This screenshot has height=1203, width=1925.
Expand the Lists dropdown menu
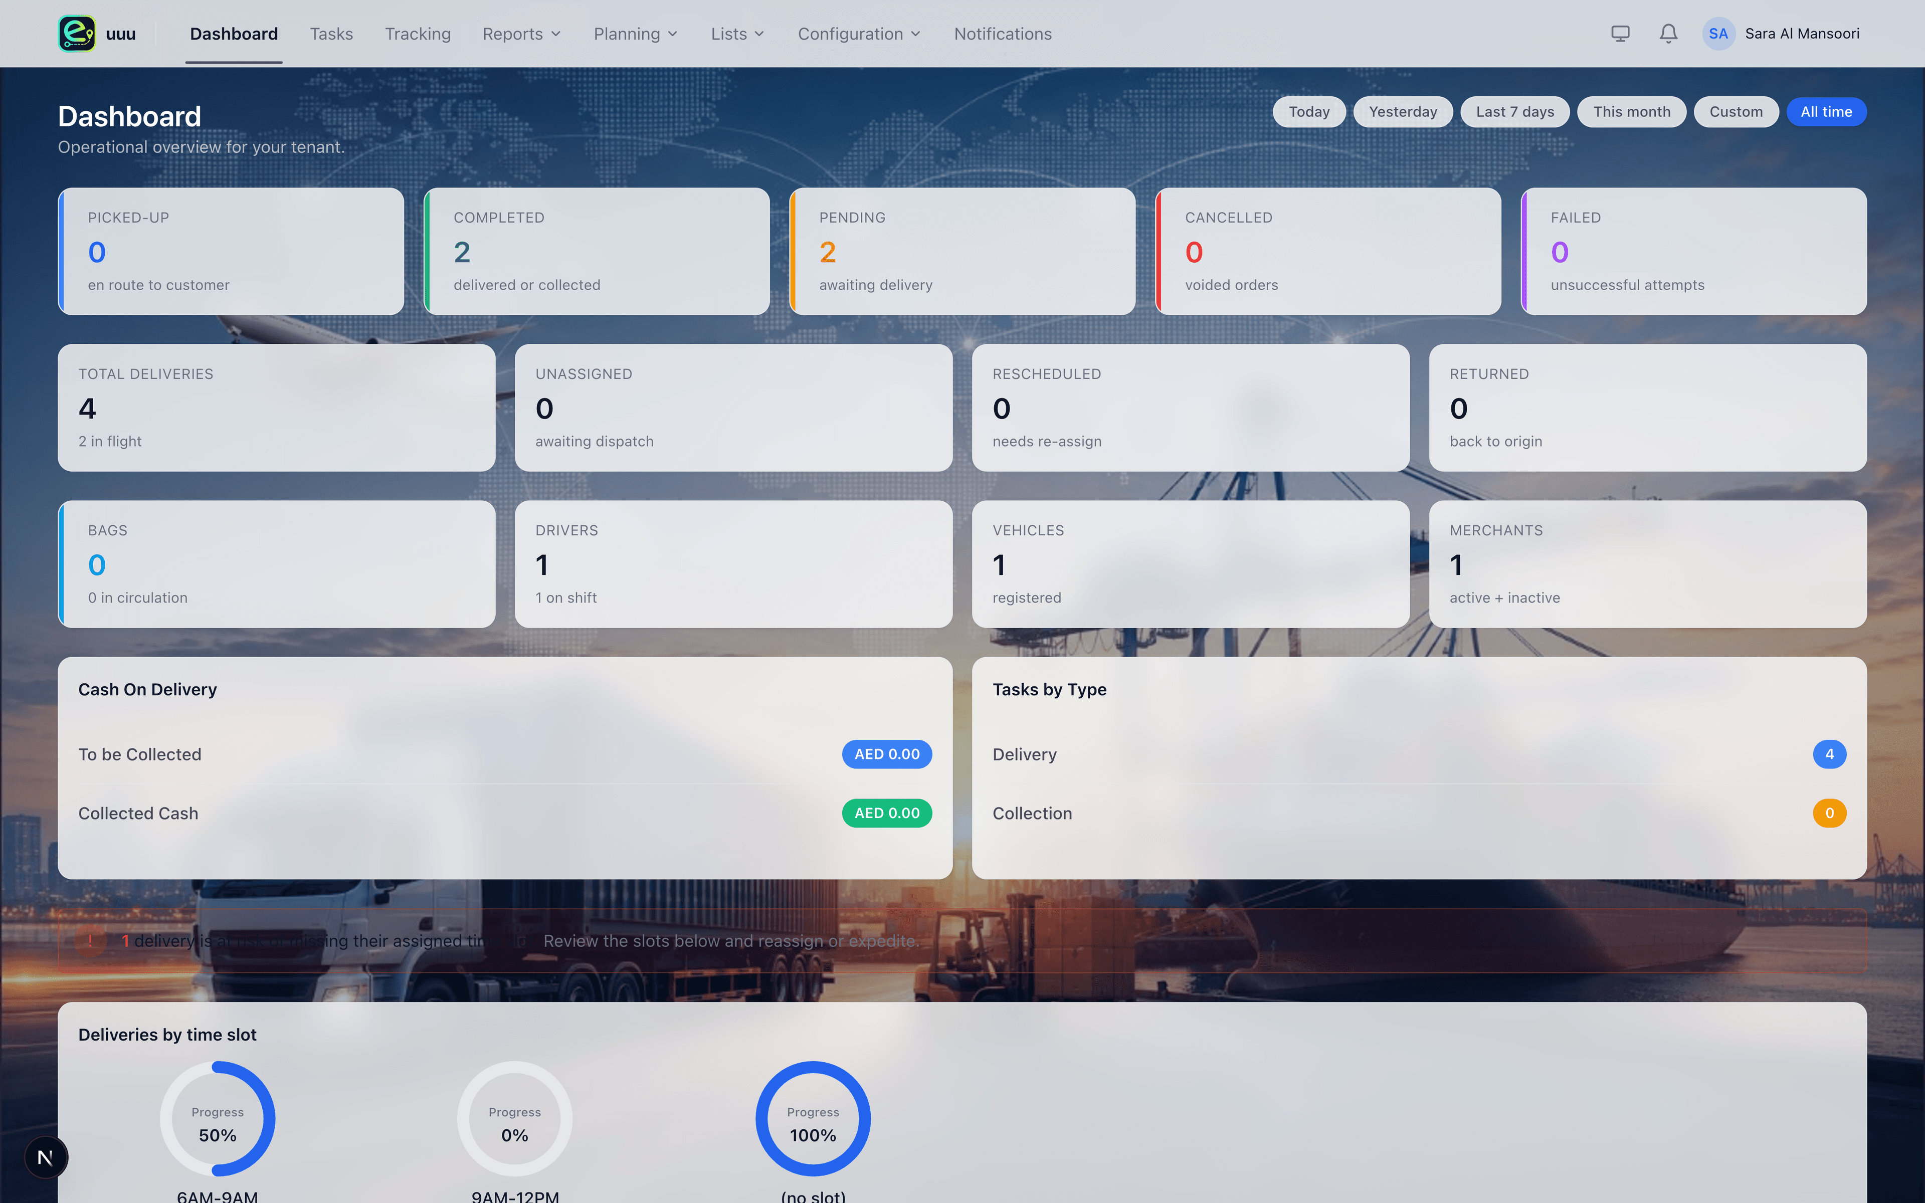737,34
